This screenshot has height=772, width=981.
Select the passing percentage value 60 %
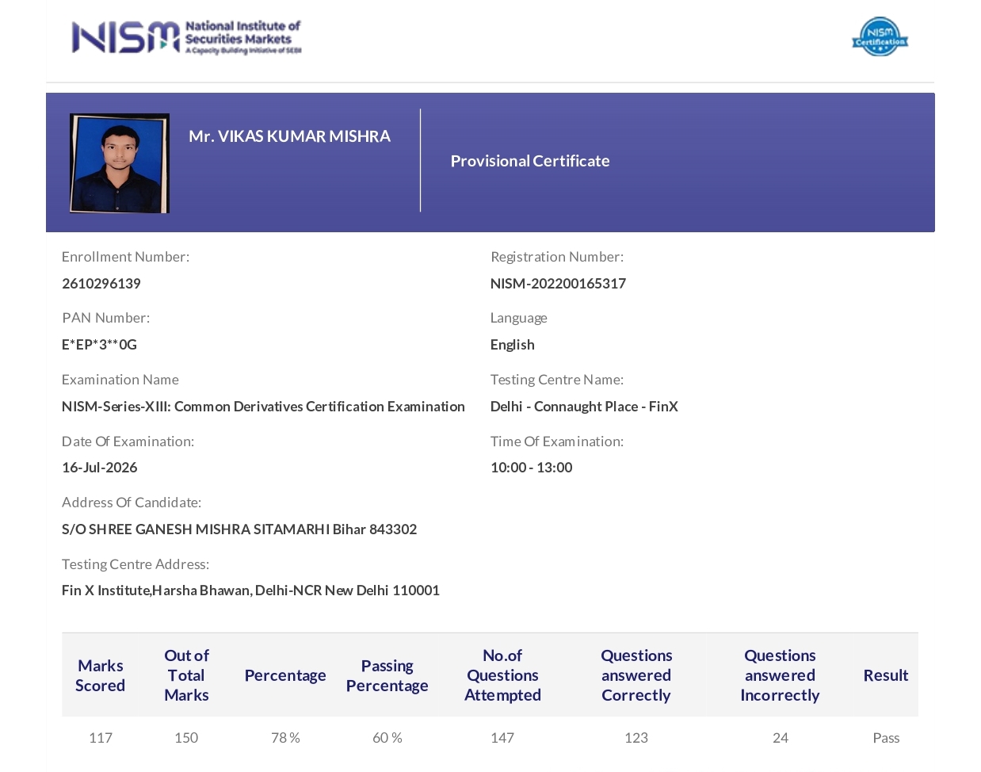tap(387, 738)
